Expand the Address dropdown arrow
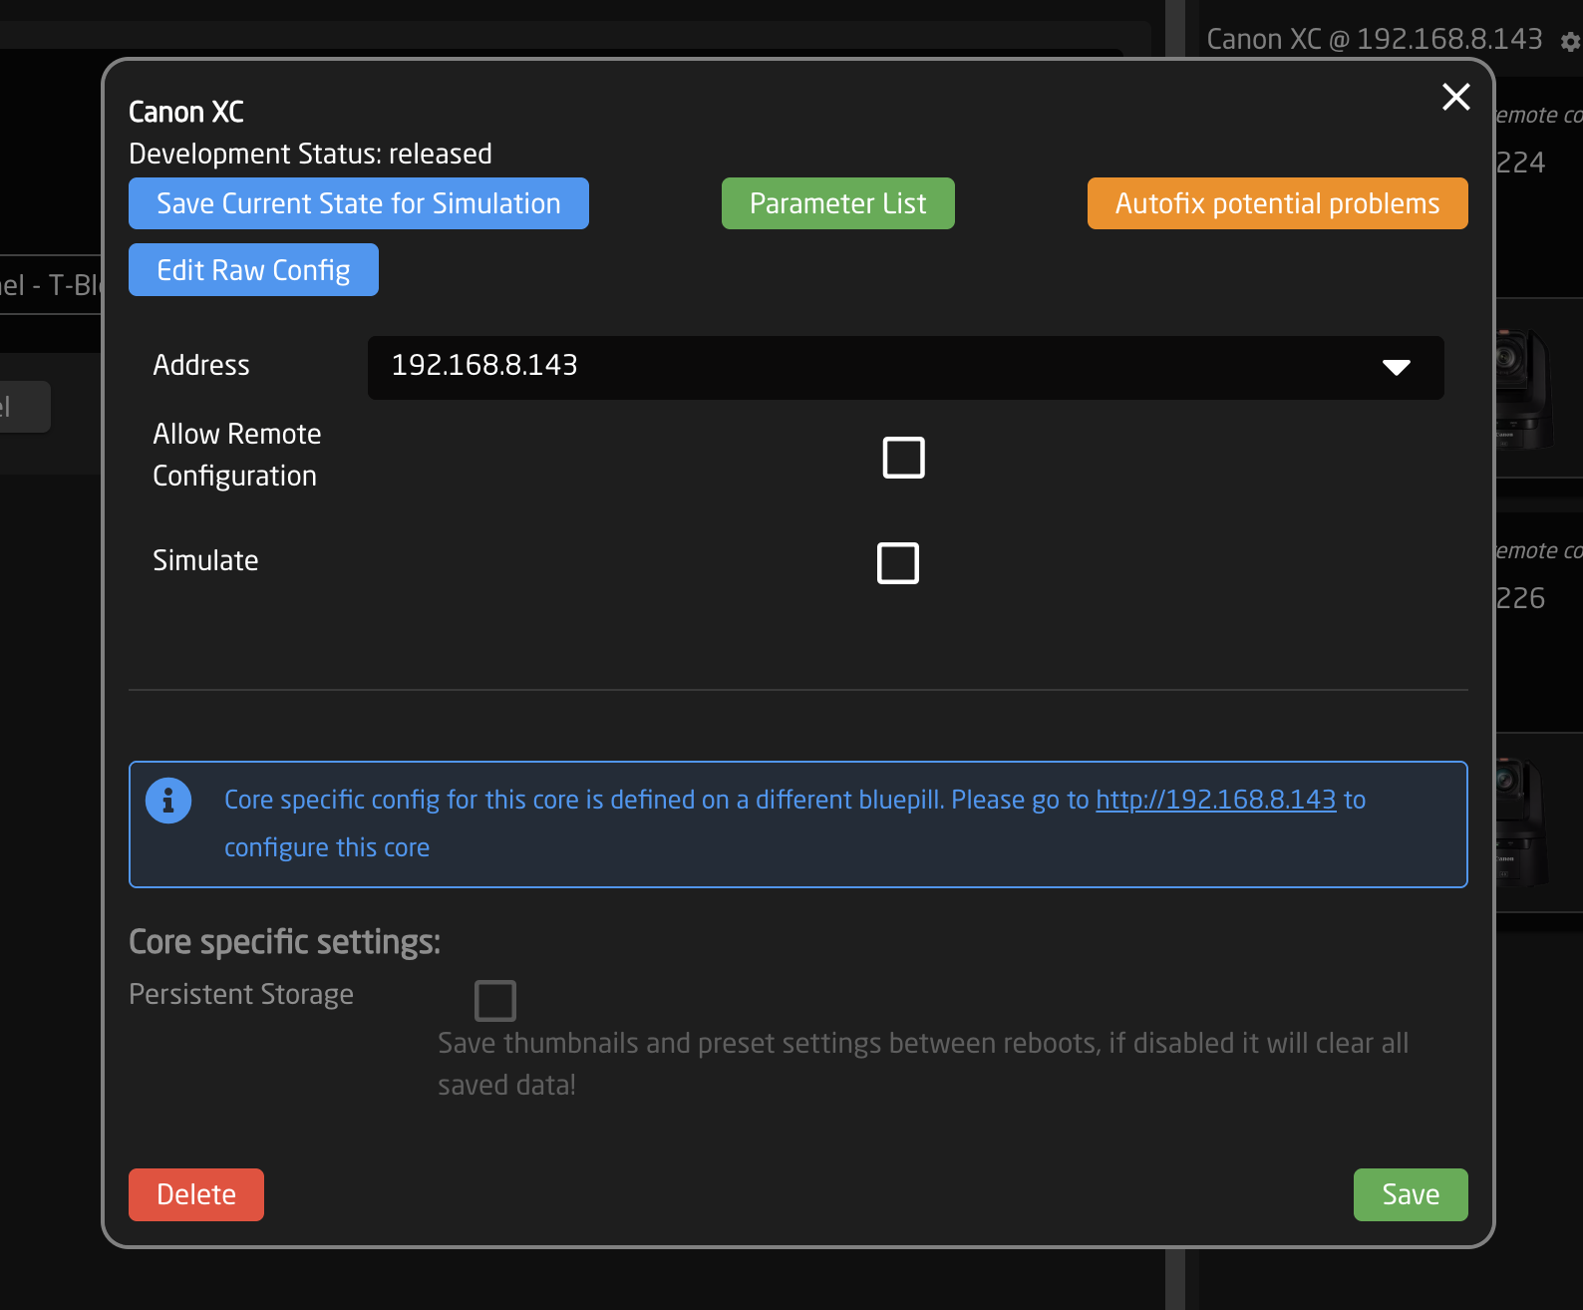 coord(1396,368)
